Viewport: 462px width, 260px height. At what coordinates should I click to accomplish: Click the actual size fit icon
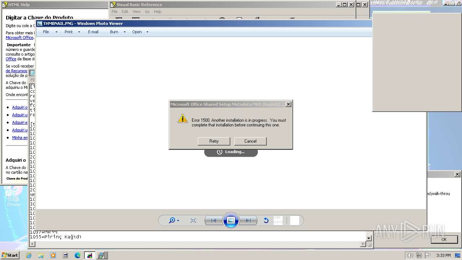pyautogui.click(x=193, y=220)
